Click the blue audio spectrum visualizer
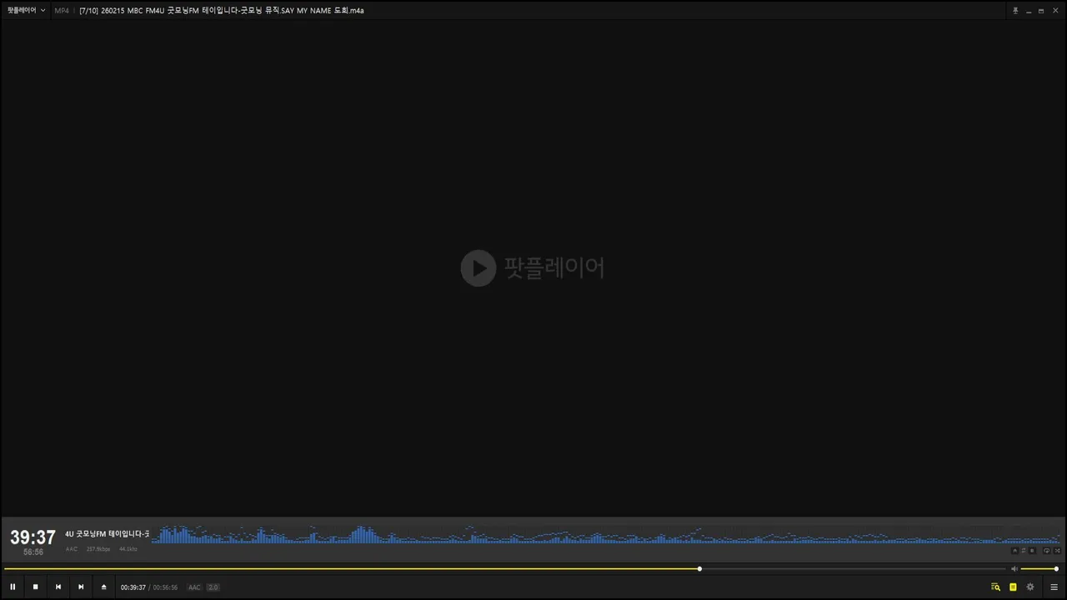1067x600 pixels. coord(604,534)
